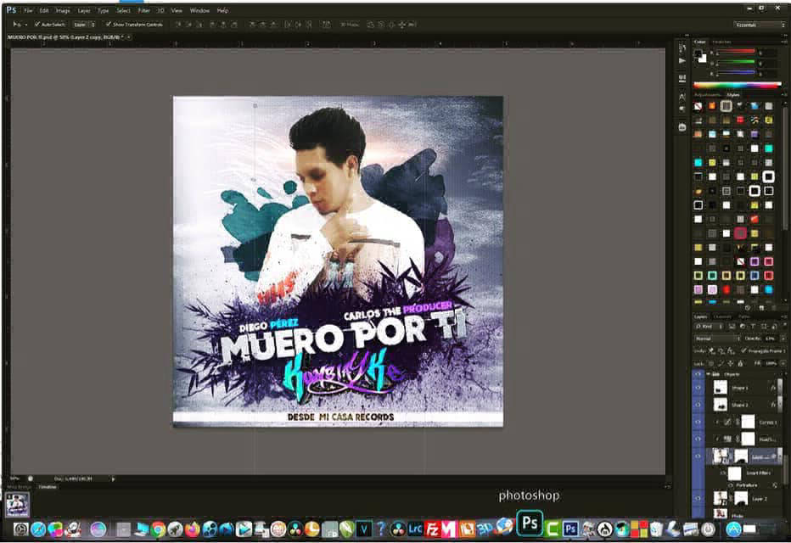
Task: Adjust the green G slider in Color panel
Action: click(737, 63)
